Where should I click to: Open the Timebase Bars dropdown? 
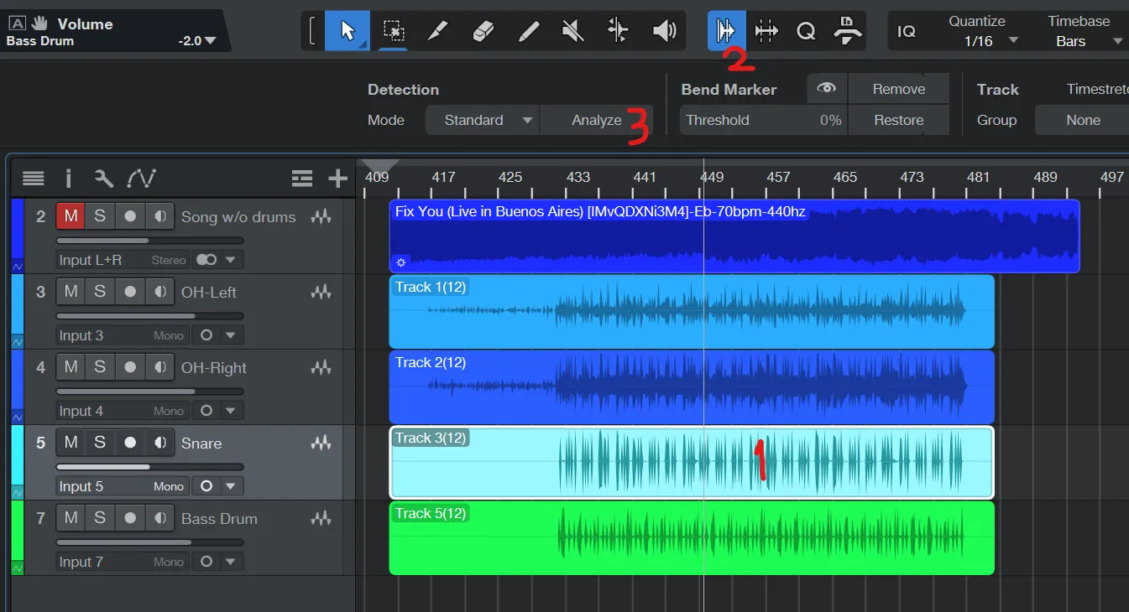(x=1083, y=41)
